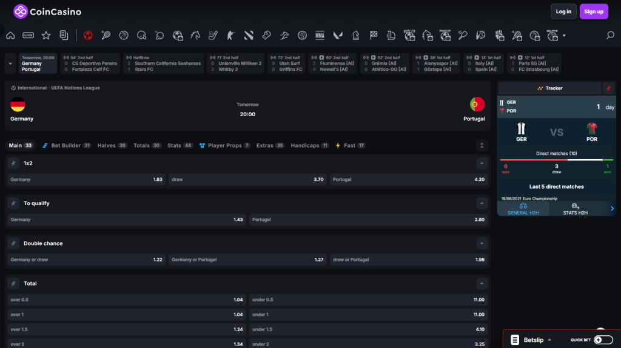Select the Ice Hockey stick icon
This screenshot has height=348, width=621.
pos(213,36)
